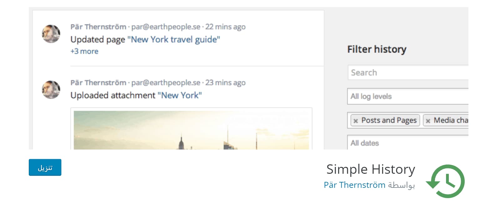The image size is (497, 205).
Task: Click the blue download button
Action: click(45, 167)
